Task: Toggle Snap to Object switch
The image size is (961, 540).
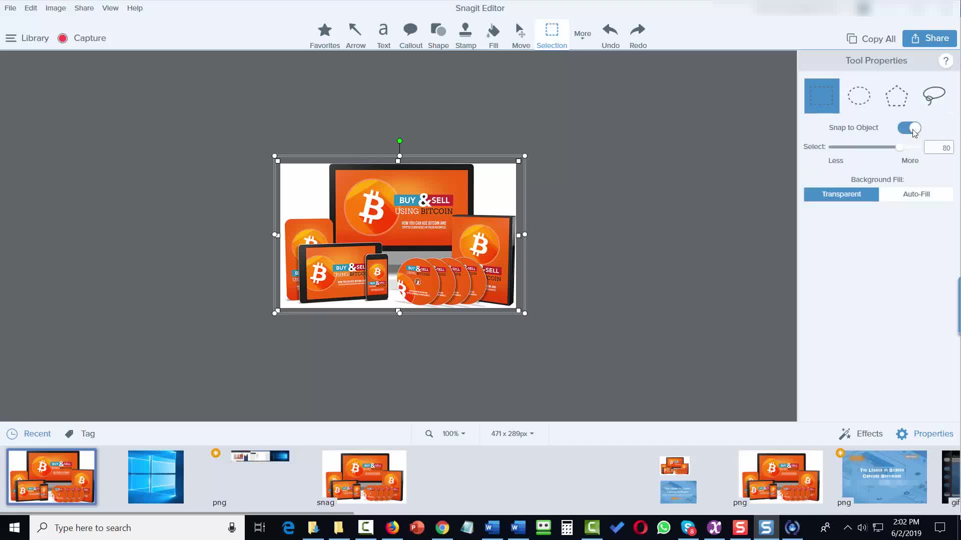Action: tap(909, 128)
